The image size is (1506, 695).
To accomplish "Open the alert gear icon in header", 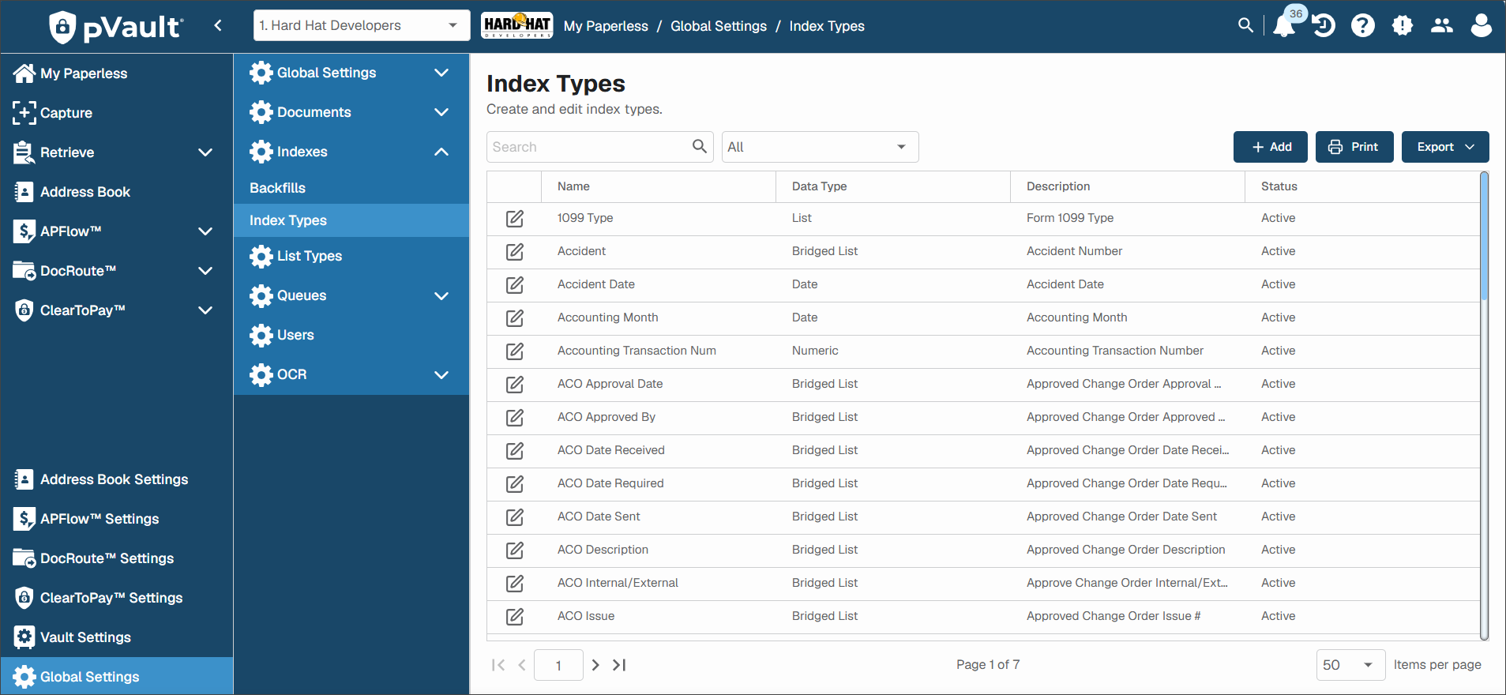I will [x=1403, y=26].
